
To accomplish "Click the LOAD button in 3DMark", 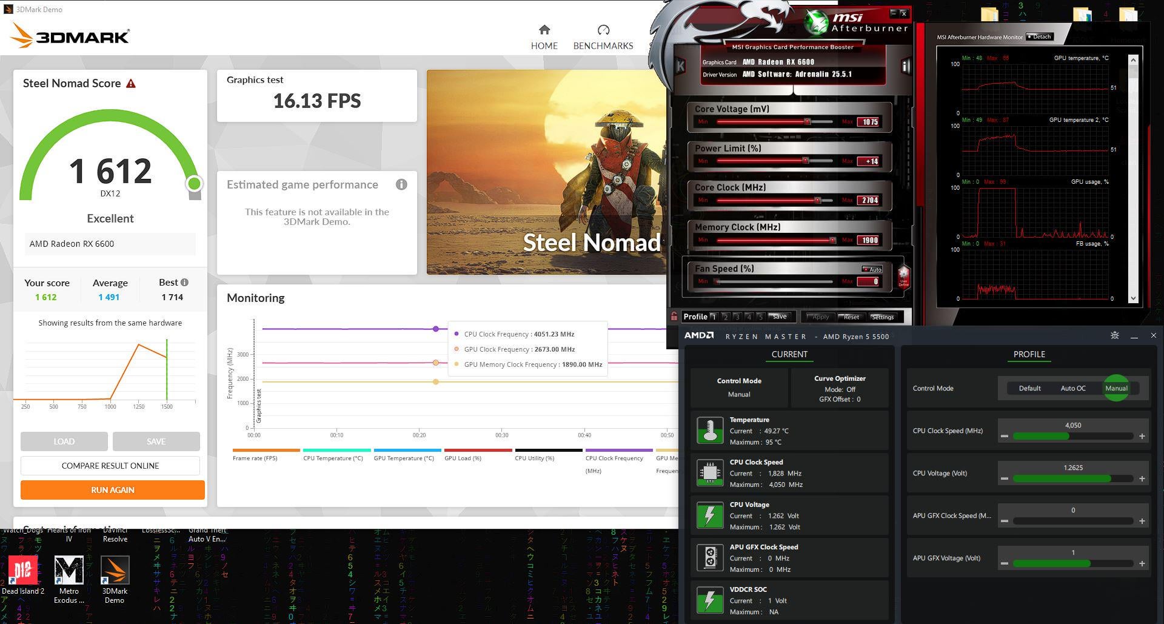I will point(64,441).
